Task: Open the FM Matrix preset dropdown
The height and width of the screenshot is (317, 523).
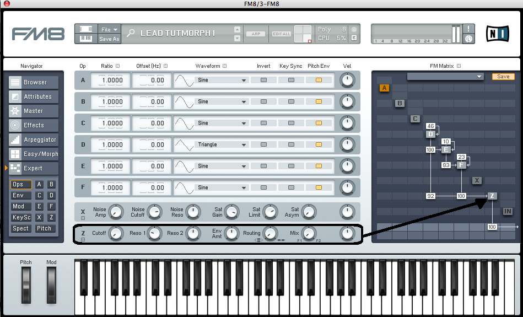Action: point(445,77)
